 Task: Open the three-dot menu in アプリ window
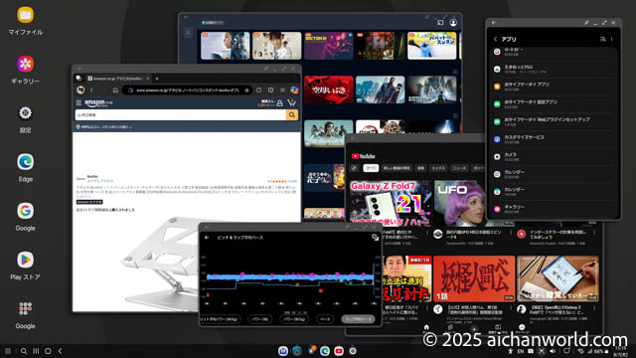[x=612, y=39]
